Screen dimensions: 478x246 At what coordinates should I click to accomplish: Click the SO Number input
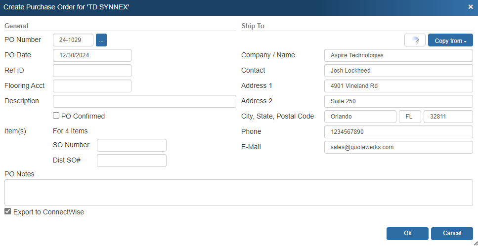click(131, 145)
